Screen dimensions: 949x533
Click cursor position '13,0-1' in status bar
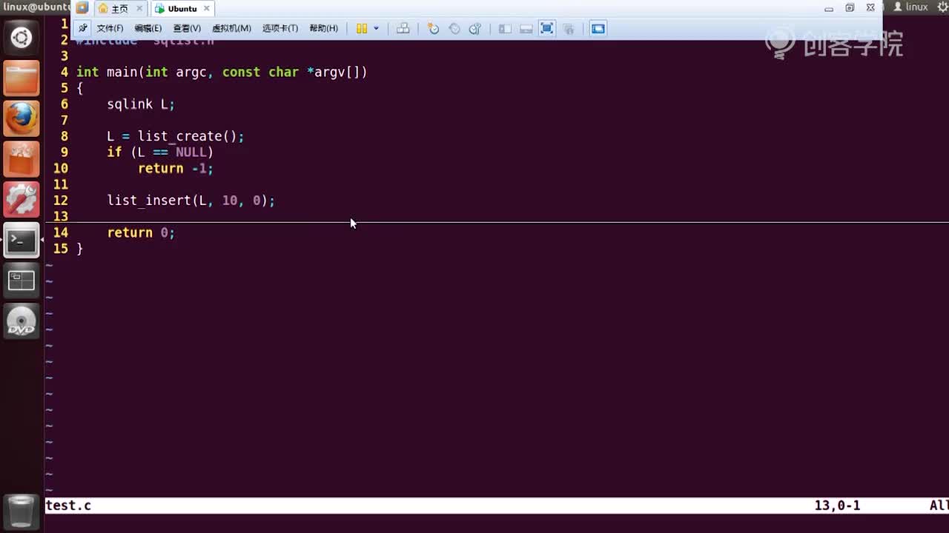tap(838, 506)
